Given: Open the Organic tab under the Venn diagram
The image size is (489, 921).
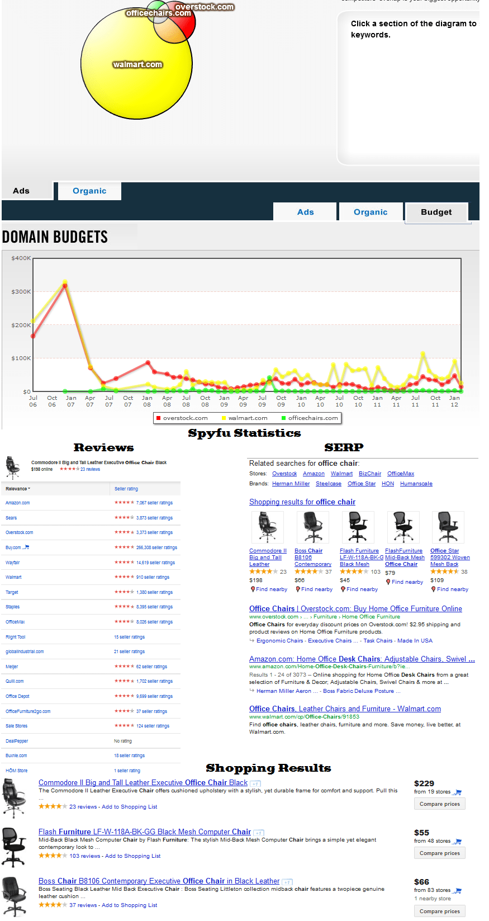Looking at the screenshot, I should [x=89, y=191].
